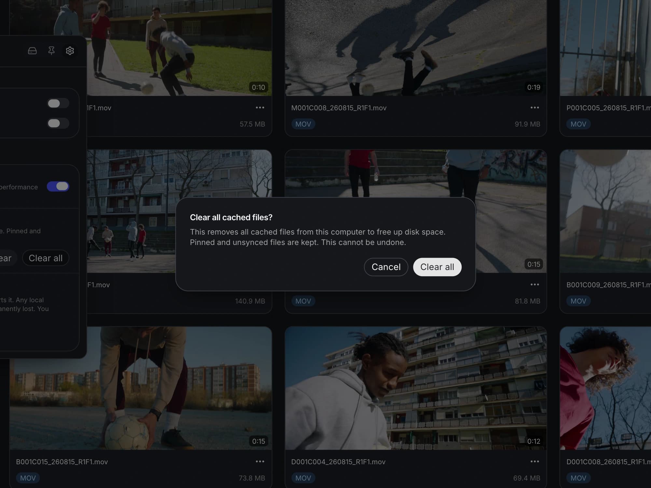Viewport: 651px width, 488px height.
Task: Toggle the first switch in settings panel
Action: 58,103
